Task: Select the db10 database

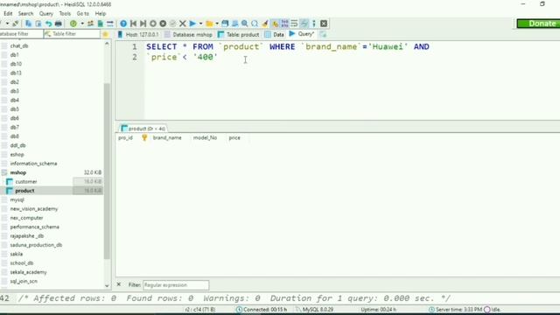Action: pyautogui.click(x=16, y=64)
